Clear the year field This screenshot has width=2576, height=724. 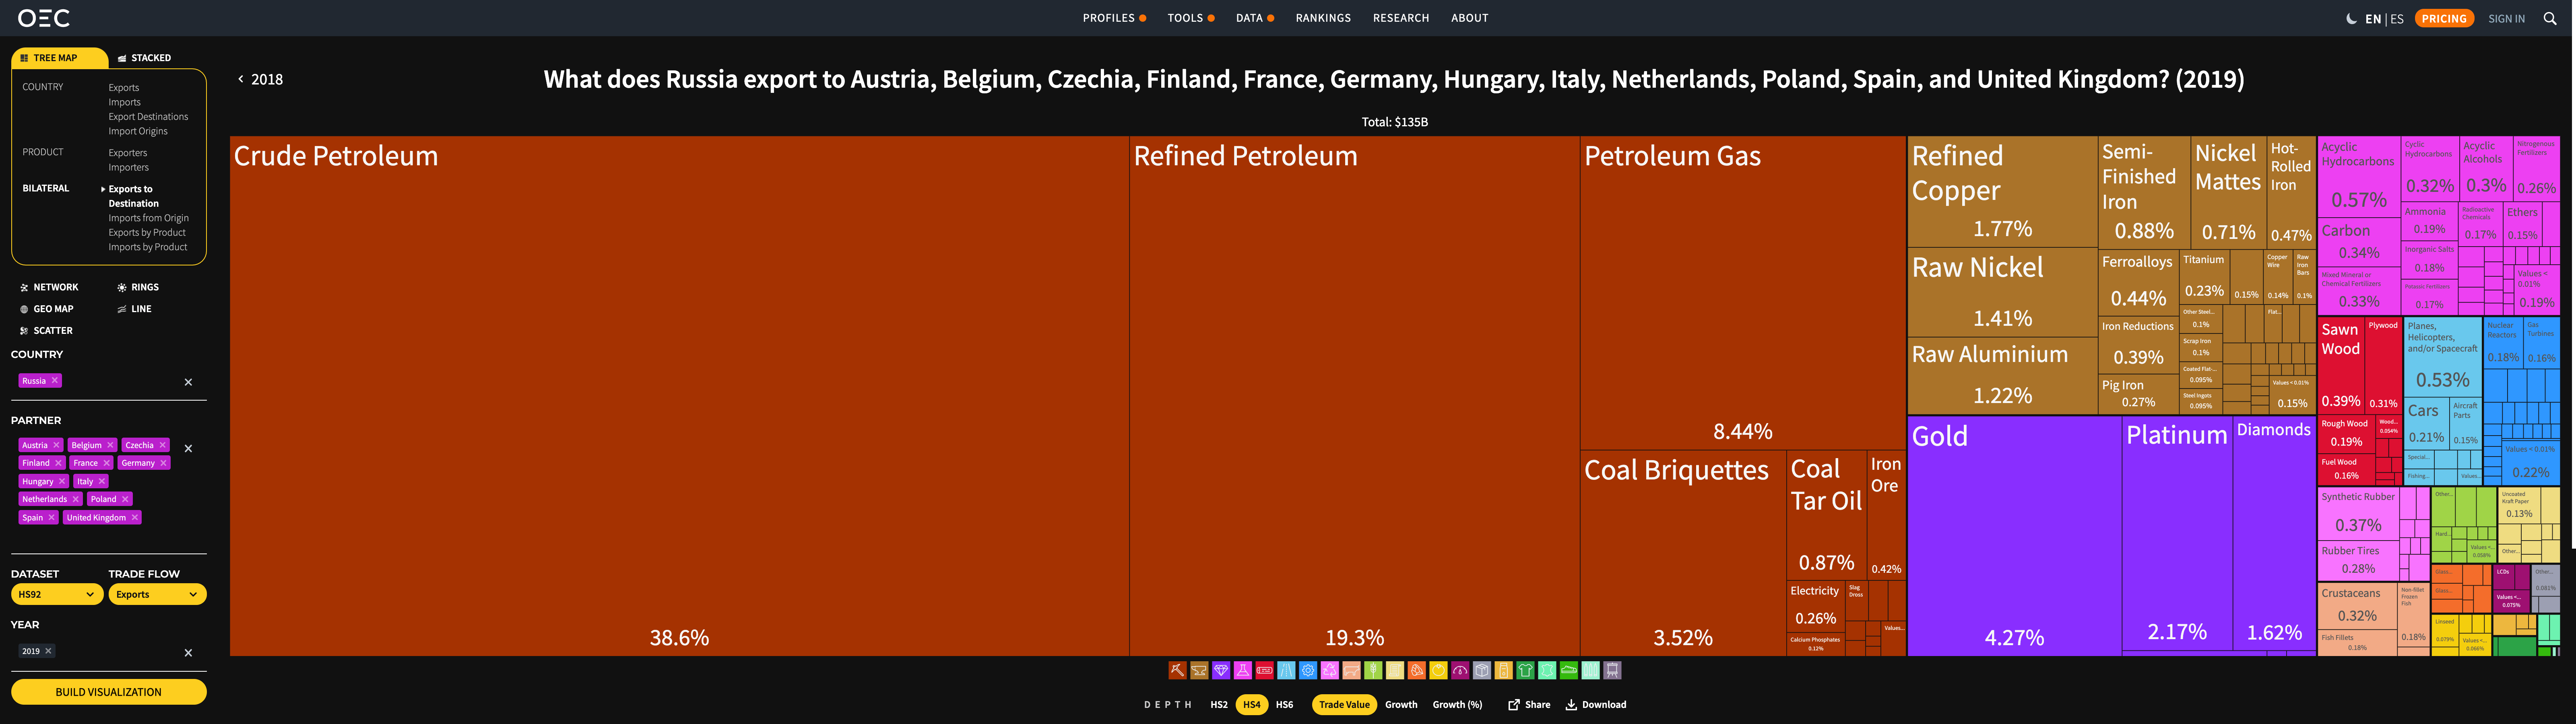[188, 653]
